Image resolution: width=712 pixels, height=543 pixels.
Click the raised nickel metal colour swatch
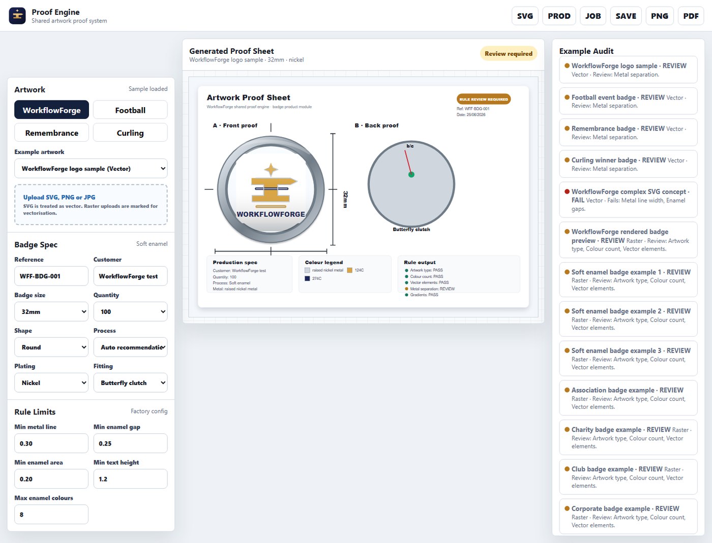pos(307,270)
